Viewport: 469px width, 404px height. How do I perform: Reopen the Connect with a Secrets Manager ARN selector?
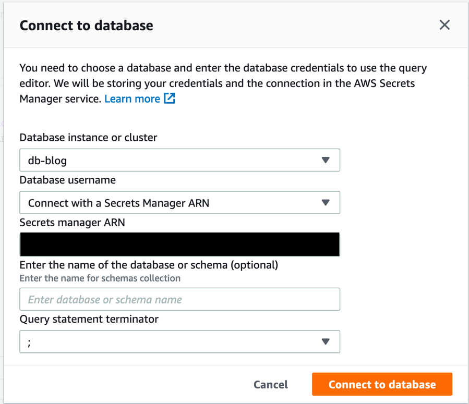[179, 203]
